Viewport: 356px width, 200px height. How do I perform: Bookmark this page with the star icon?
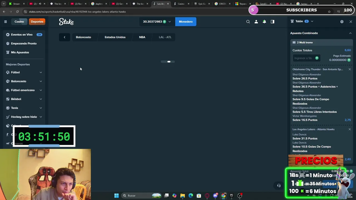329,12
